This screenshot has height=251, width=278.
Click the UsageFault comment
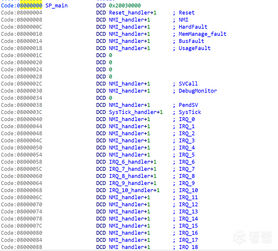pos(194,48)
